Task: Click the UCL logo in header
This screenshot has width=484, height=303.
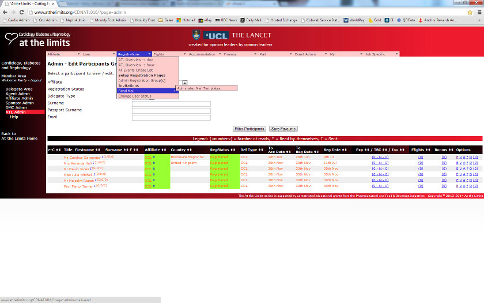Action: (216, 36)
